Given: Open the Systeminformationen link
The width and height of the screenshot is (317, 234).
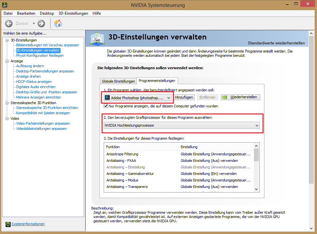Looking at the screenshot, I should tap(28, 224).
